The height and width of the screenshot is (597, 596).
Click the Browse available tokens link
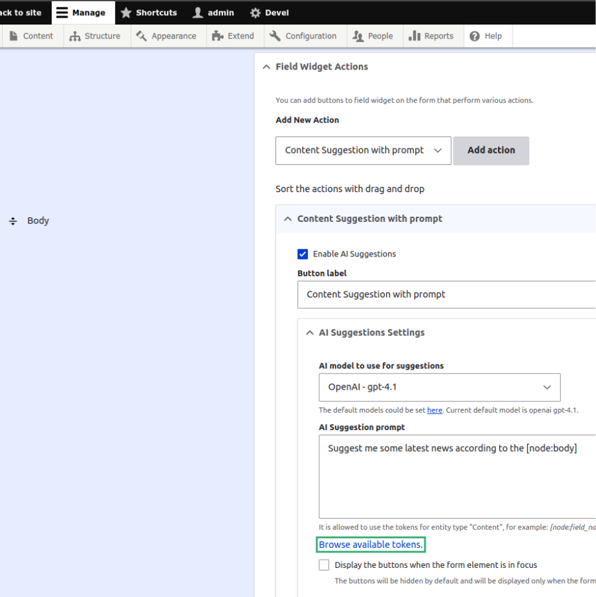coord(370,544)
